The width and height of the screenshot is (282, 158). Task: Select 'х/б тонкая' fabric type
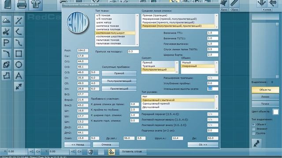(115, 15)
